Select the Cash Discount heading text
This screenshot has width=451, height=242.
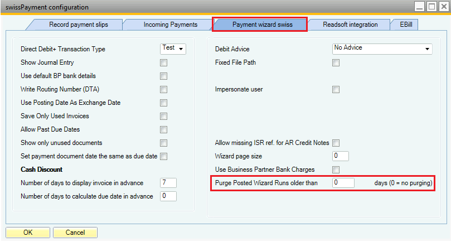[x=41, y=170]
